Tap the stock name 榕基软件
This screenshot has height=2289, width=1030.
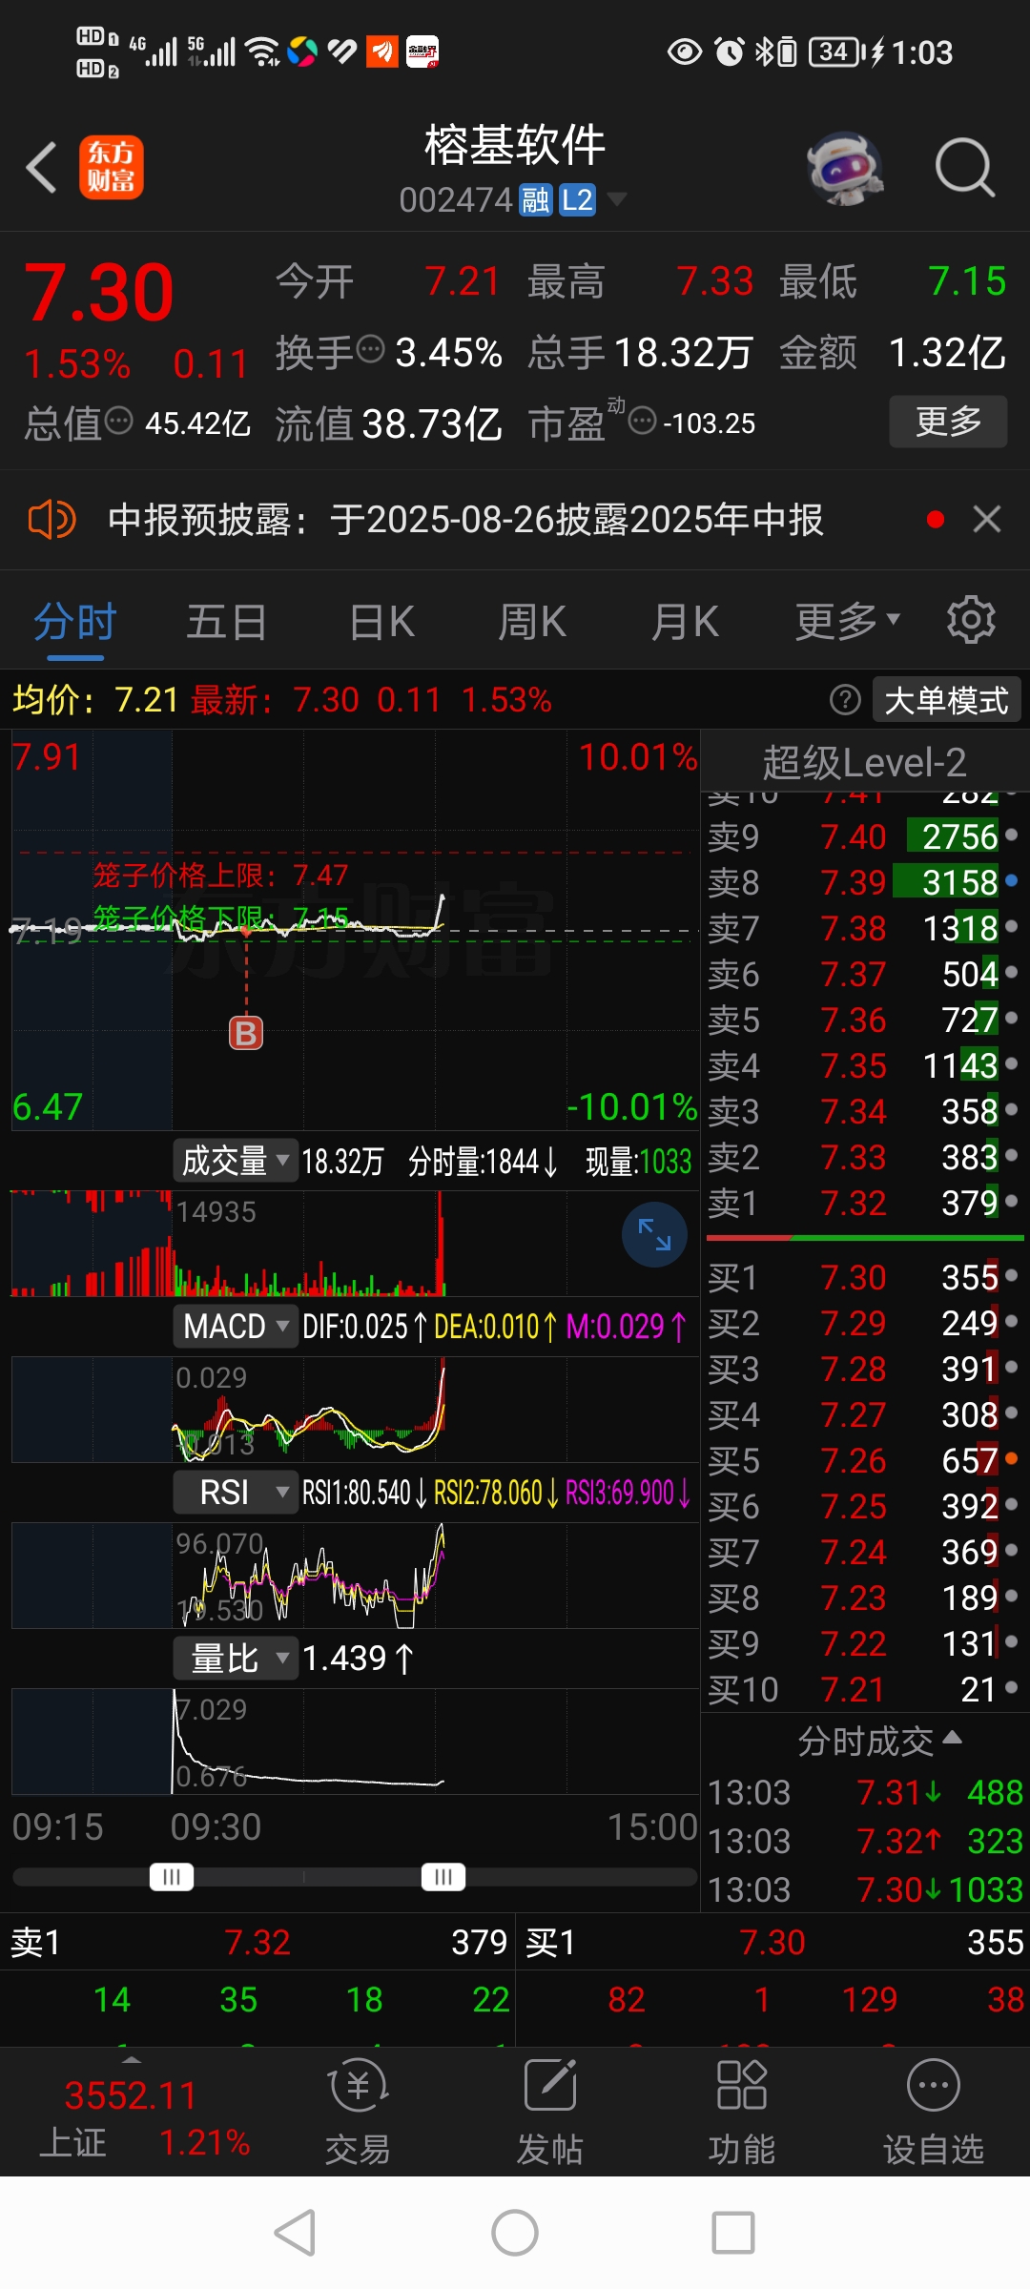point(515,145)
